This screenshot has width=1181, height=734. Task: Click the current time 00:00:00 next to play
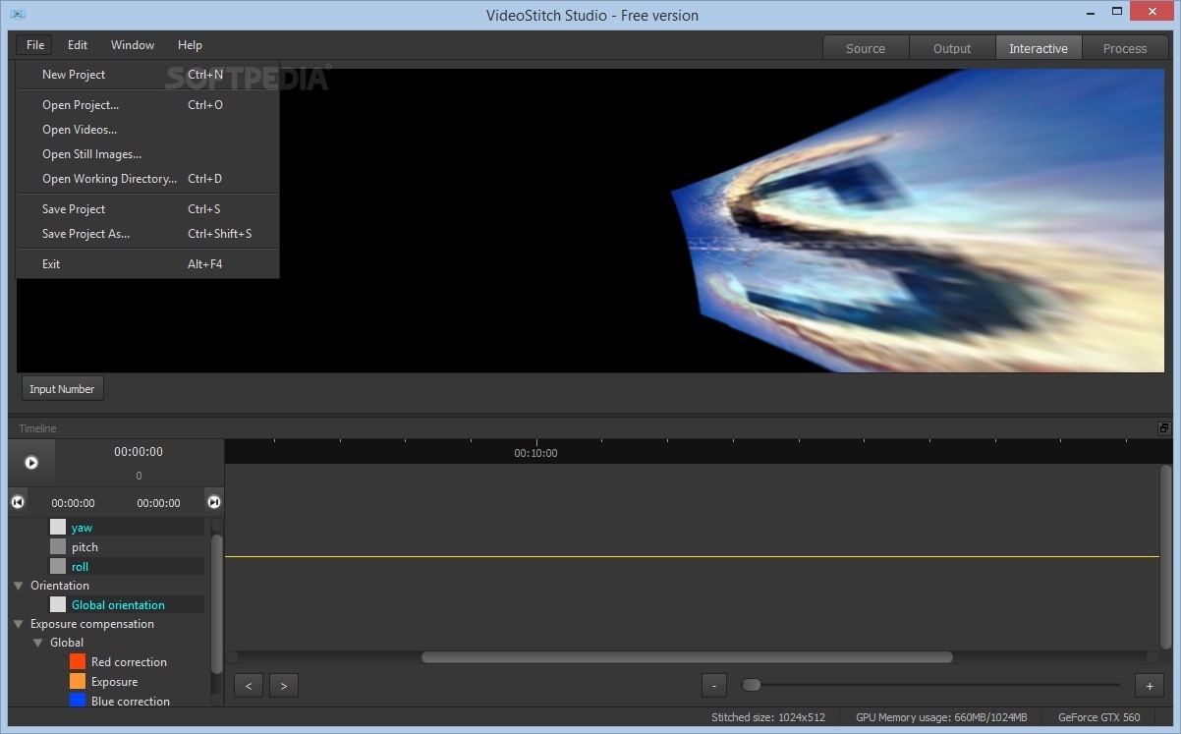click(139, 452)
